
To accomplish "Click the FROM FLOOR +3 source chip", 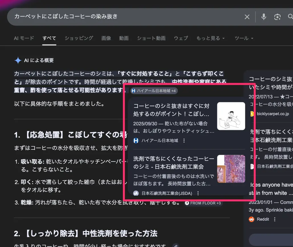I will (203, 203).
